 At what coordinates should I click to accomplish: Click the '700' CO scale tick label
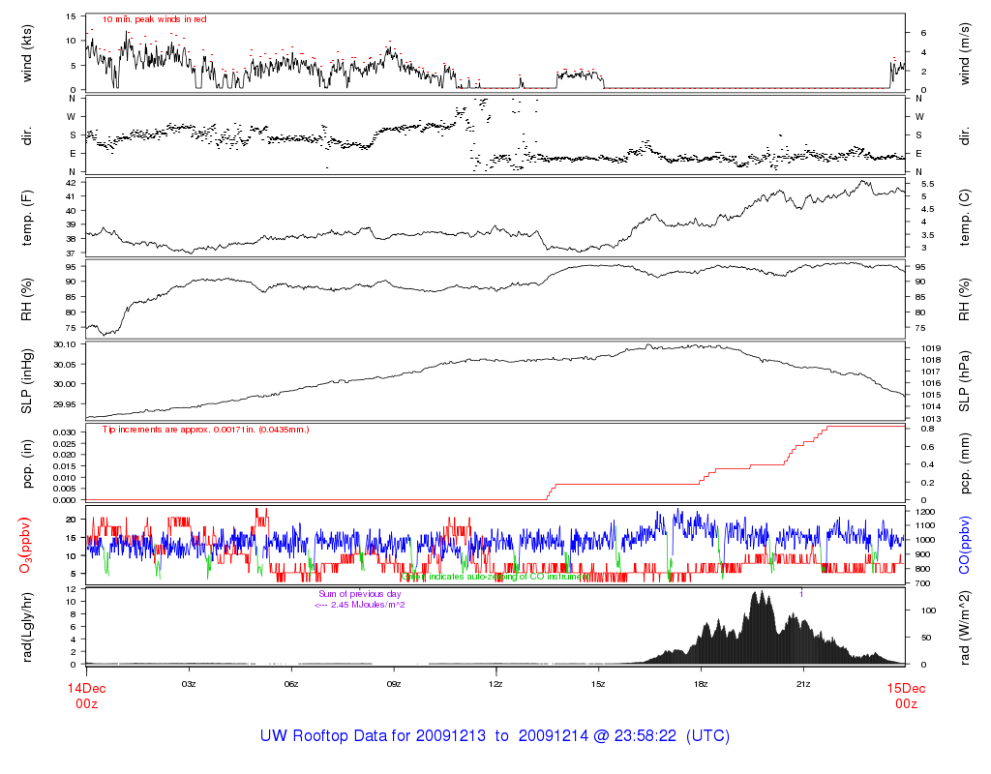tap(922, 583)
